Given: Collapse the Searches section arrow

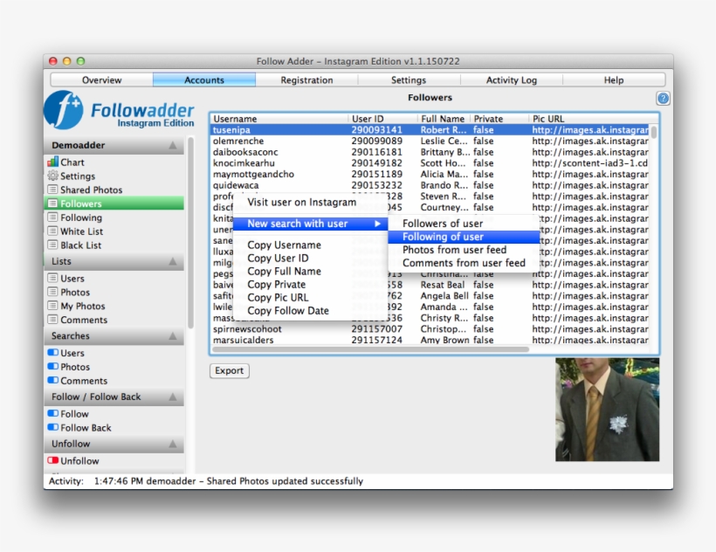Looking at the screenshot, I should 173,335.
